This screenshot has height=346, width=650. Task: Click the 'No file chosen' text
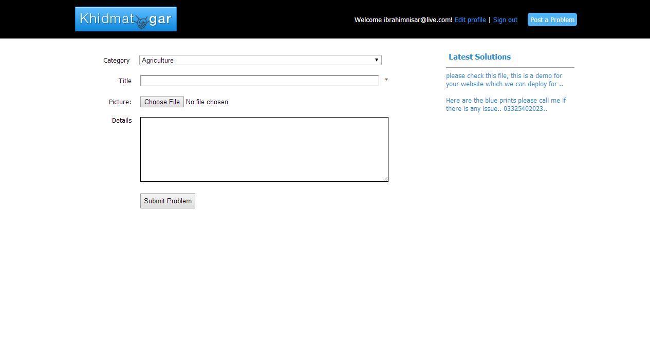(207, 102)
